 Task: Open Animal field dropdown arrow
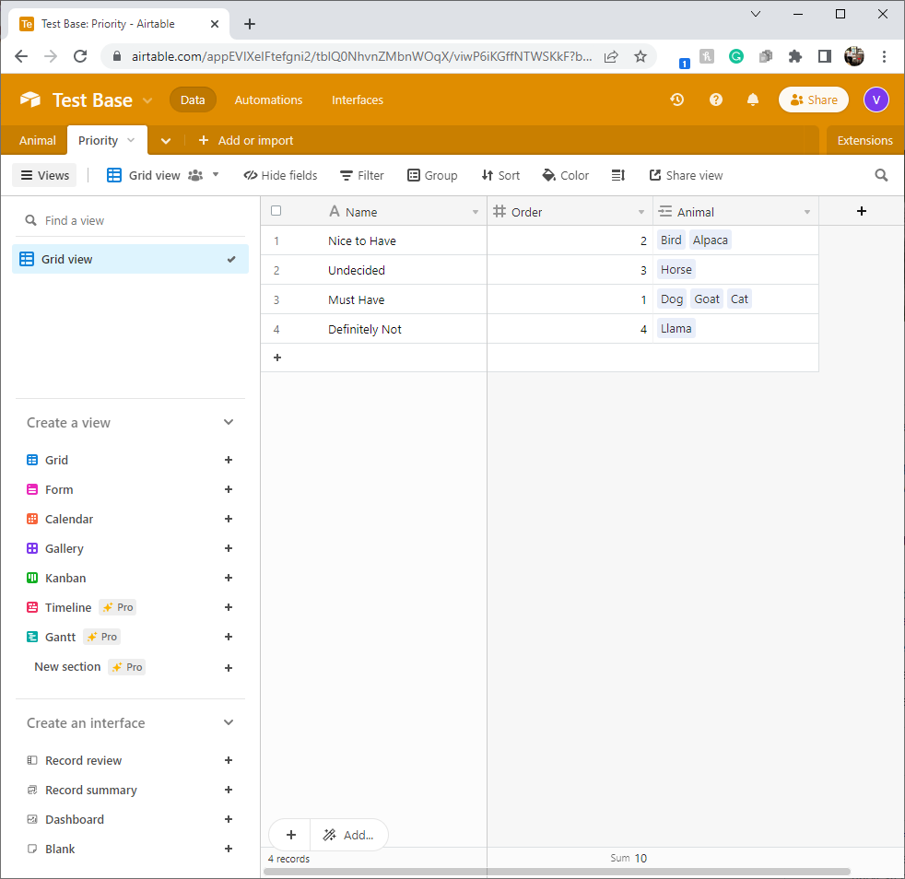(x=807, y=213)
